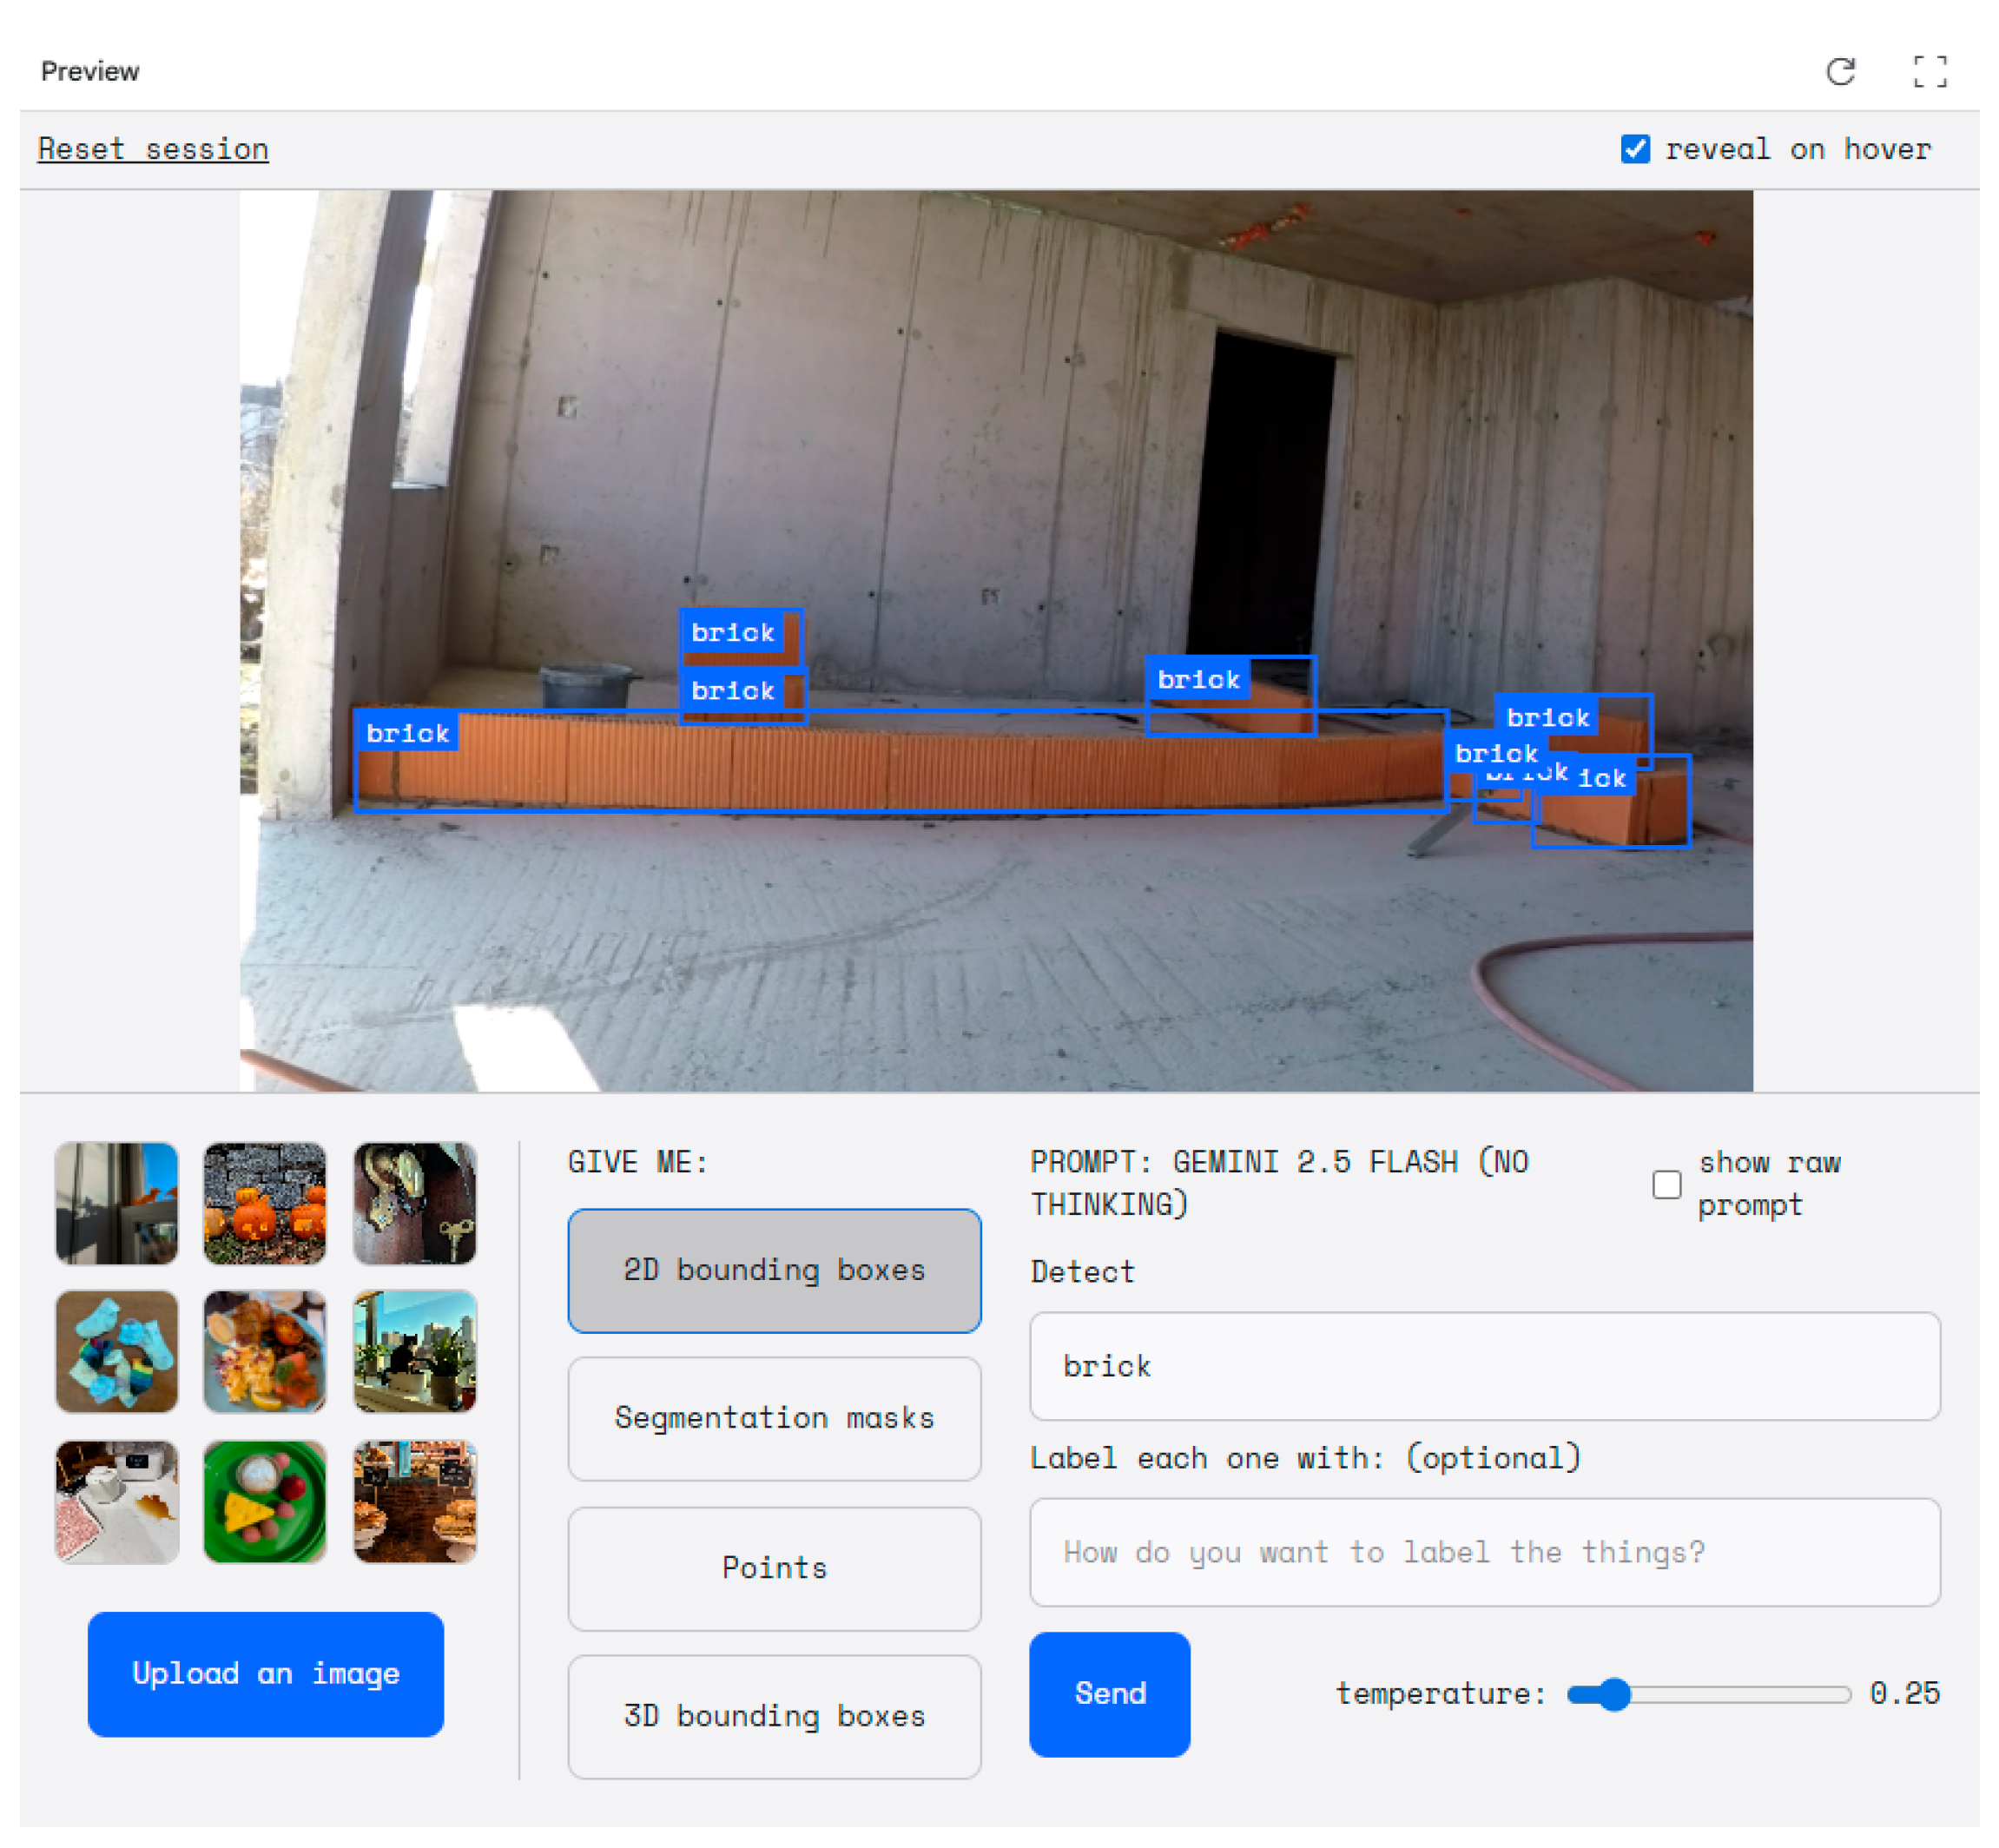Viewport: 1999px width, 1848px height.
Task: Click the refresh preview icon
Action: point(1840,72)
